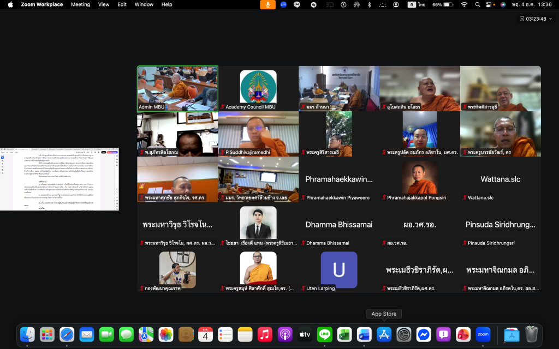Open Control Center toggles in menu bar
The width and height of the screenshot is (559, 349).
[489, 4]
